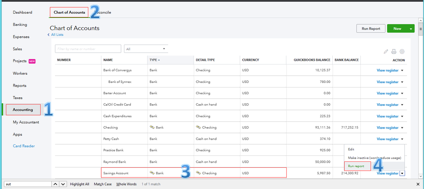Viewport: 424px width, 189px height.
Task: Open Apps in the sidebar
Action: point(17,134)
